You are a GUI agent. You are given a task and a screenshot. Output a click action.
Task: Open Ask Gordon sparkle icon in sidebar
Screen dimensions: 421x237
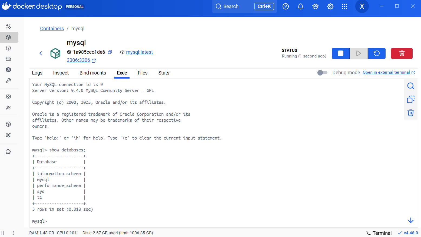tap(8, 26)
